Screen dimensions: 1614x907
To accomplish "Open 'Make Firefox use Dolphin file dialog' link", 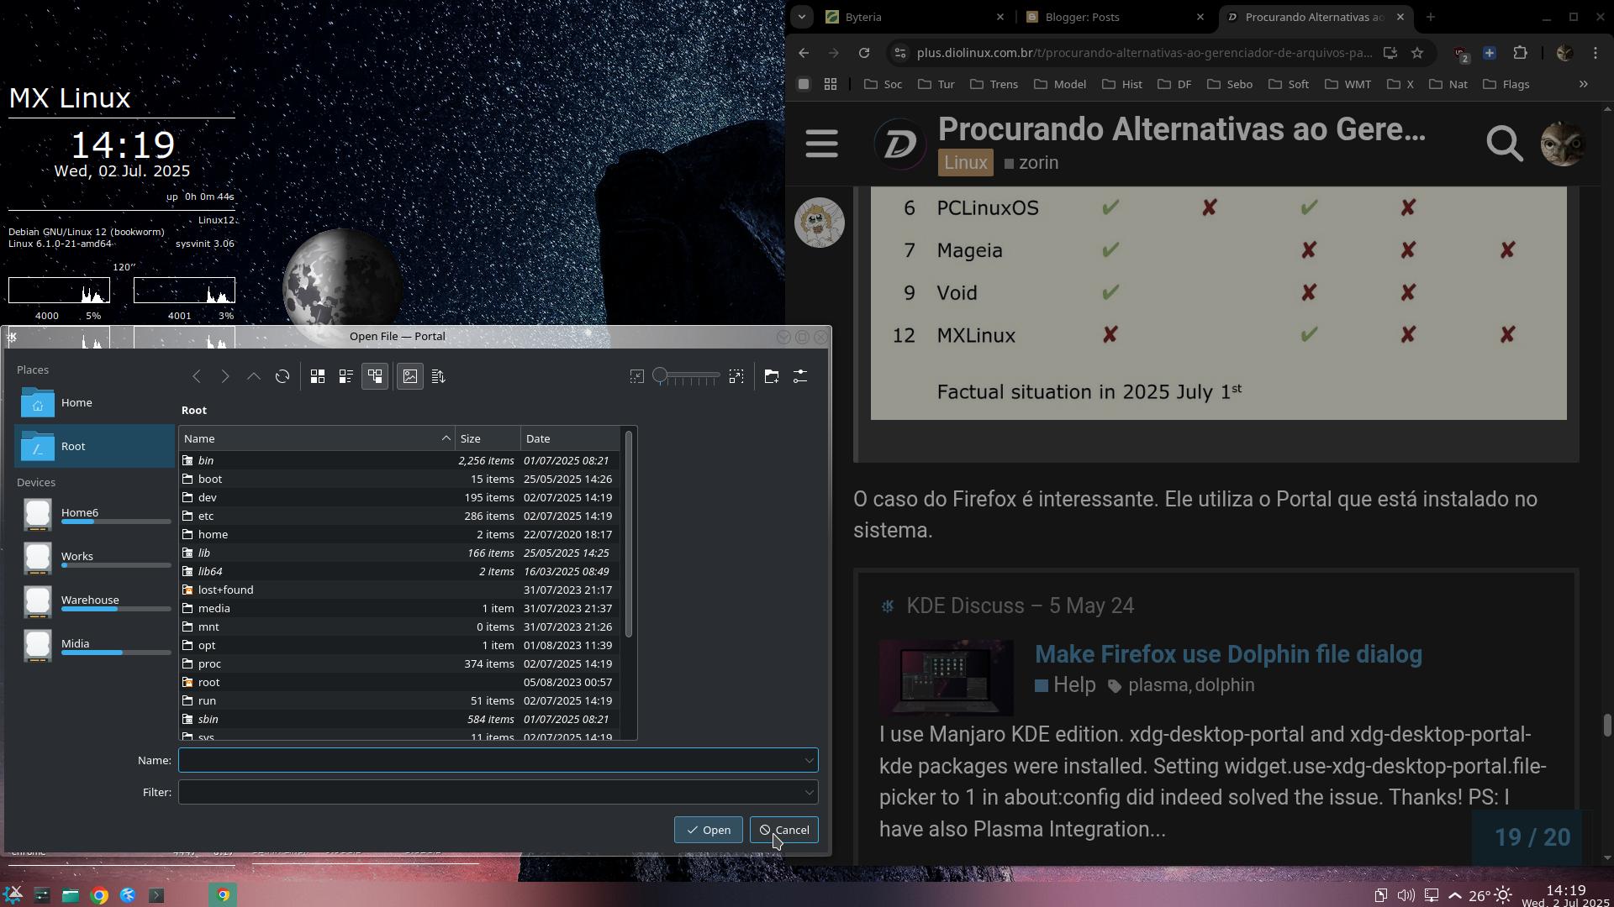I will pos(1228,654).
